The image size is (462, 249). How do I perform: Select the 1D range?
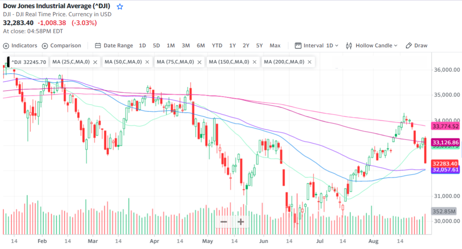(142, 45)
